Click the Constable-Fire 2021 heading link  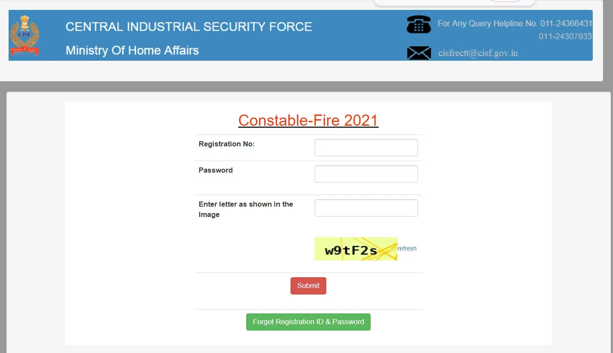tap(308, 121)
